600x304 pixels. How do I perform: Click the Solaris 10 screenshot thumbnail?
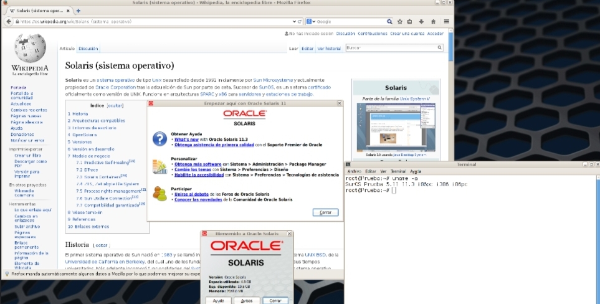pyautogui.click(x=396, y=127)
